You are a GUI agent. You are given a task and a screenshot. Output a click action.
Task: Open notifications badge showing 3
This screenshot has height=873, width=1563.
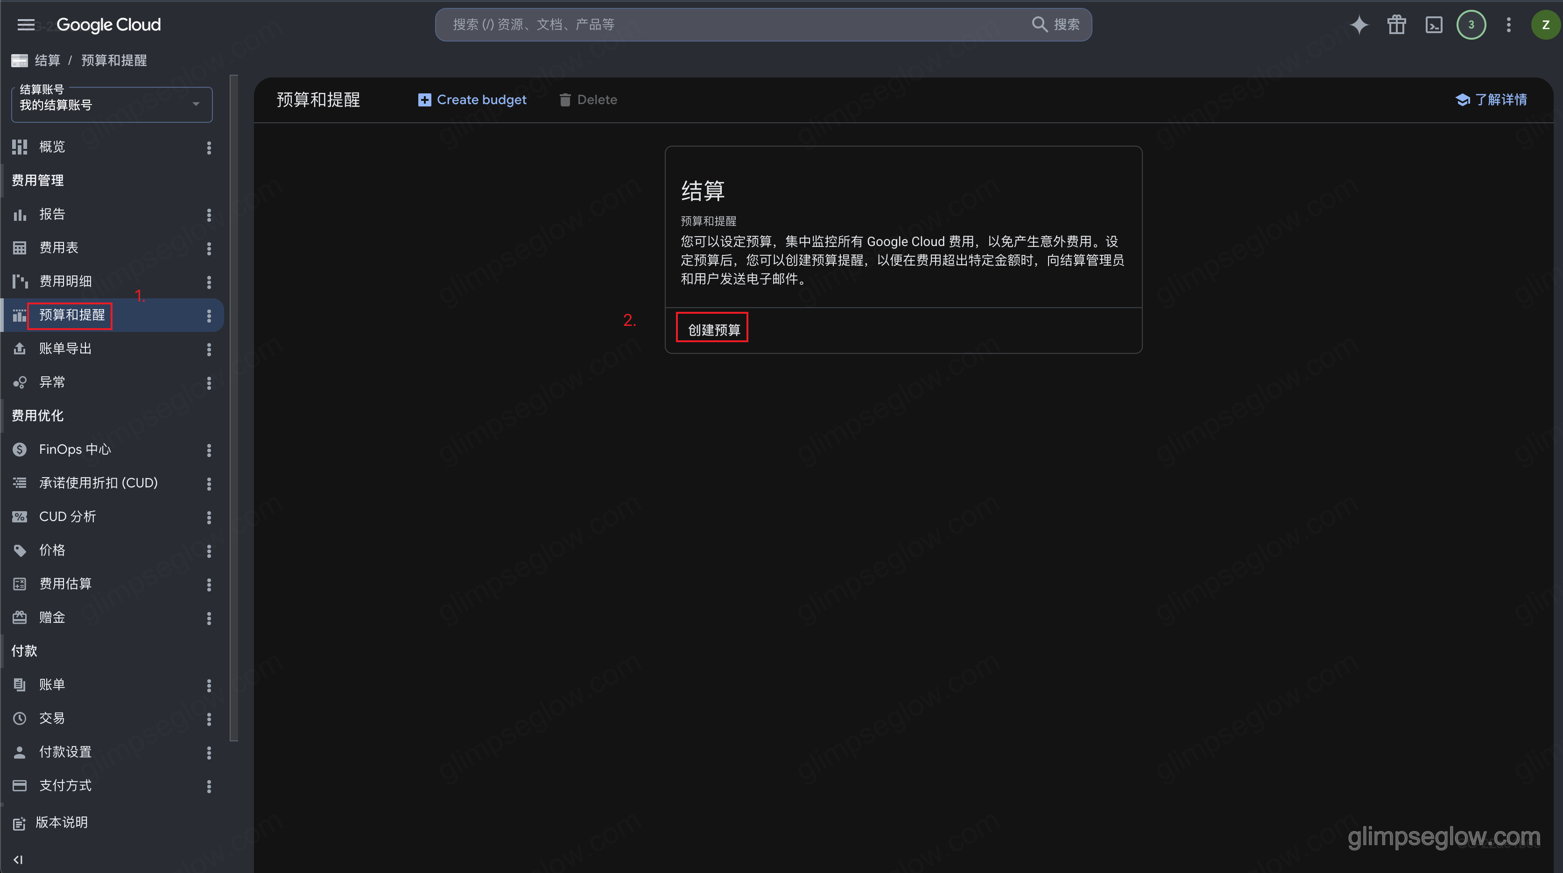pyautogui.click(x=1471, y=25)
